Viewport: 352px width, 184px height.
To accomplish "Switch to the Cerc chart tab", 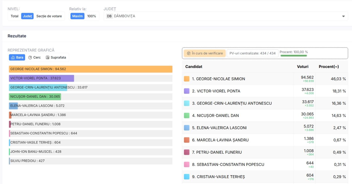I will [x=34, y=57].
